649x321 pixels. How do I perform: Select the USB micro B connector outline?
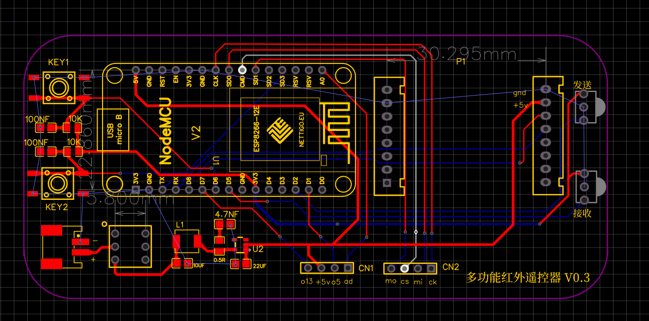(113, 130)
